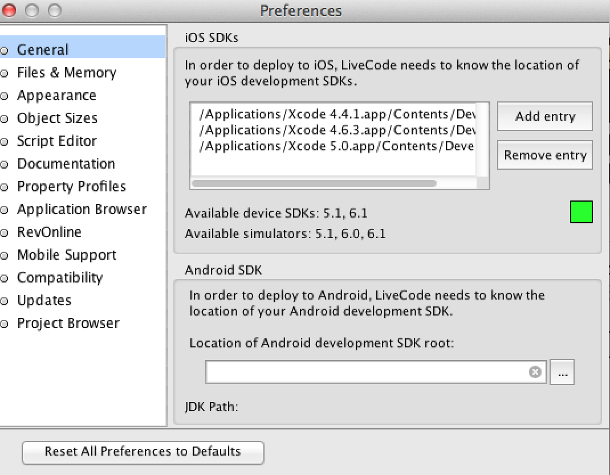
Task: Open Compatibility preferences
Action: click(x=60, y=277)
